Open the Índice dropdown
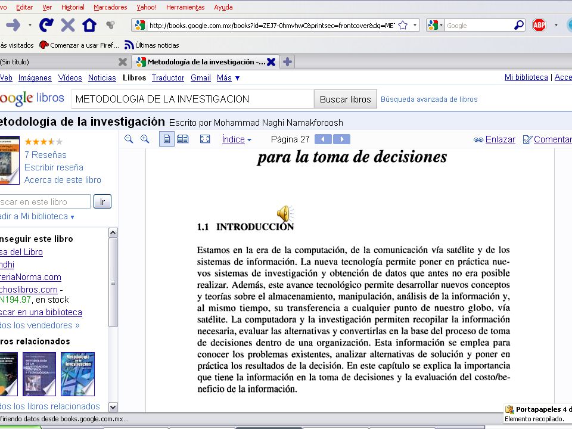572x429 pixels. 237,139
